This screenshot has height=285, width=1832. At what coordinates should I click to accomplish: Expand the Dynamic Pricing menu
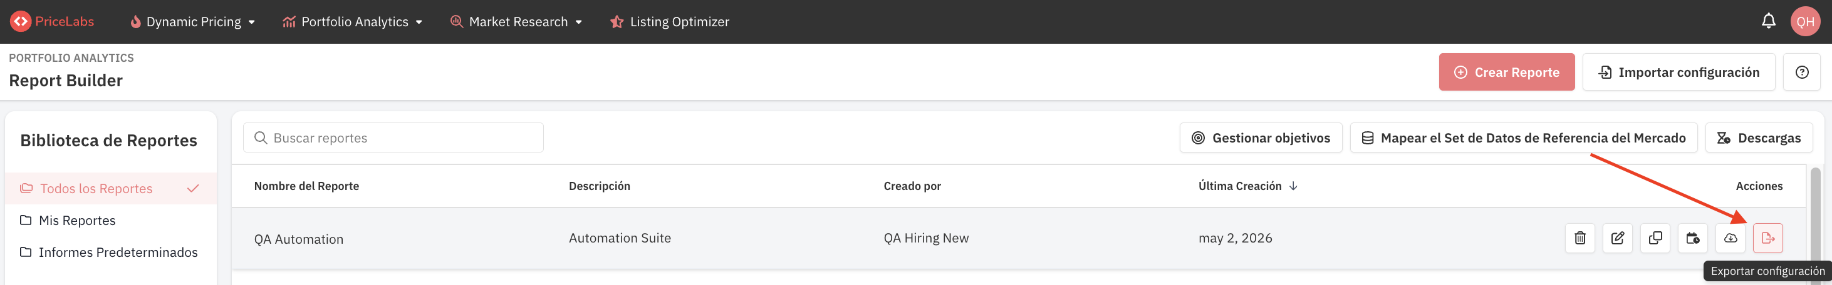(193, 22)
